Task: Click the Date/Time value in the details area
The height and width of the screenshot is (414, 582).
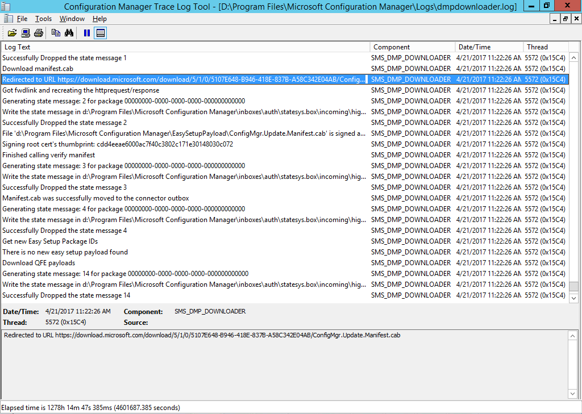Action: (78, 312)
